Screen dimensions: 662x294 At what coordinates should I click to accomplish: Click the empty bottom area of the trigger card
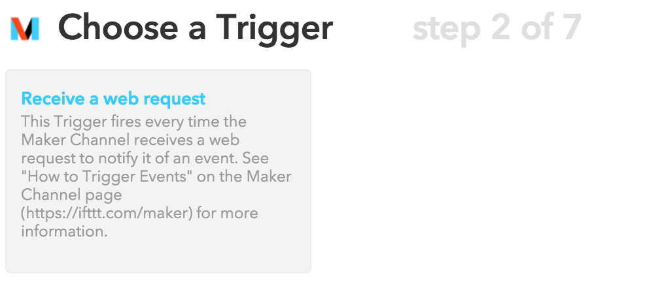point(158,256)
